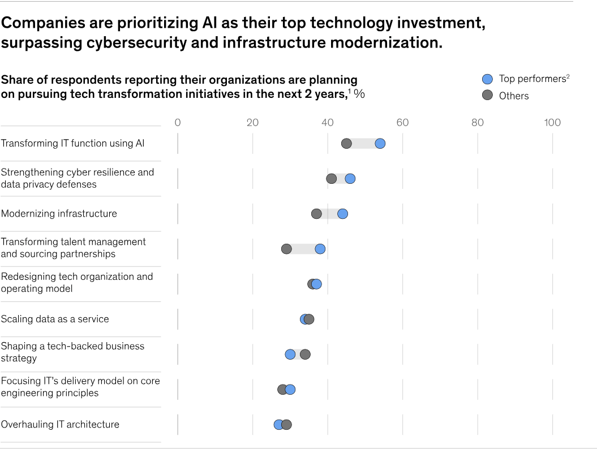
Task: Click the Scaling data as a service label
Action: pyautogui.click(x=55, y=319)
